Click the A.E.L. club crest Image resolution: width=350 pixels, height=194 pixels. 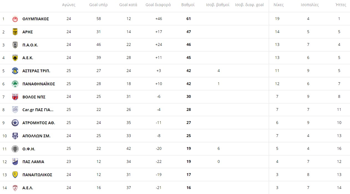(x=15, y=188)
